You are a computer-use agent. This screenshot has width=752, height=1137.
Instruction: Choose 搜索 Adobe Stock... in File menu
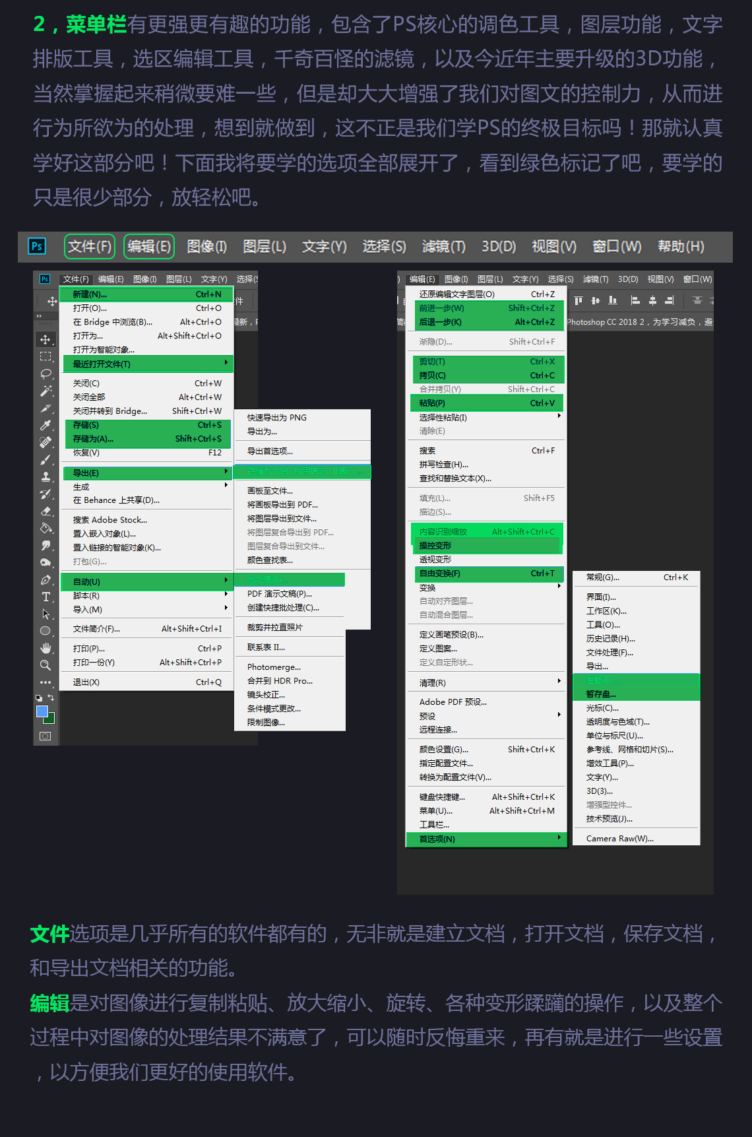click(x=110, y=520)
